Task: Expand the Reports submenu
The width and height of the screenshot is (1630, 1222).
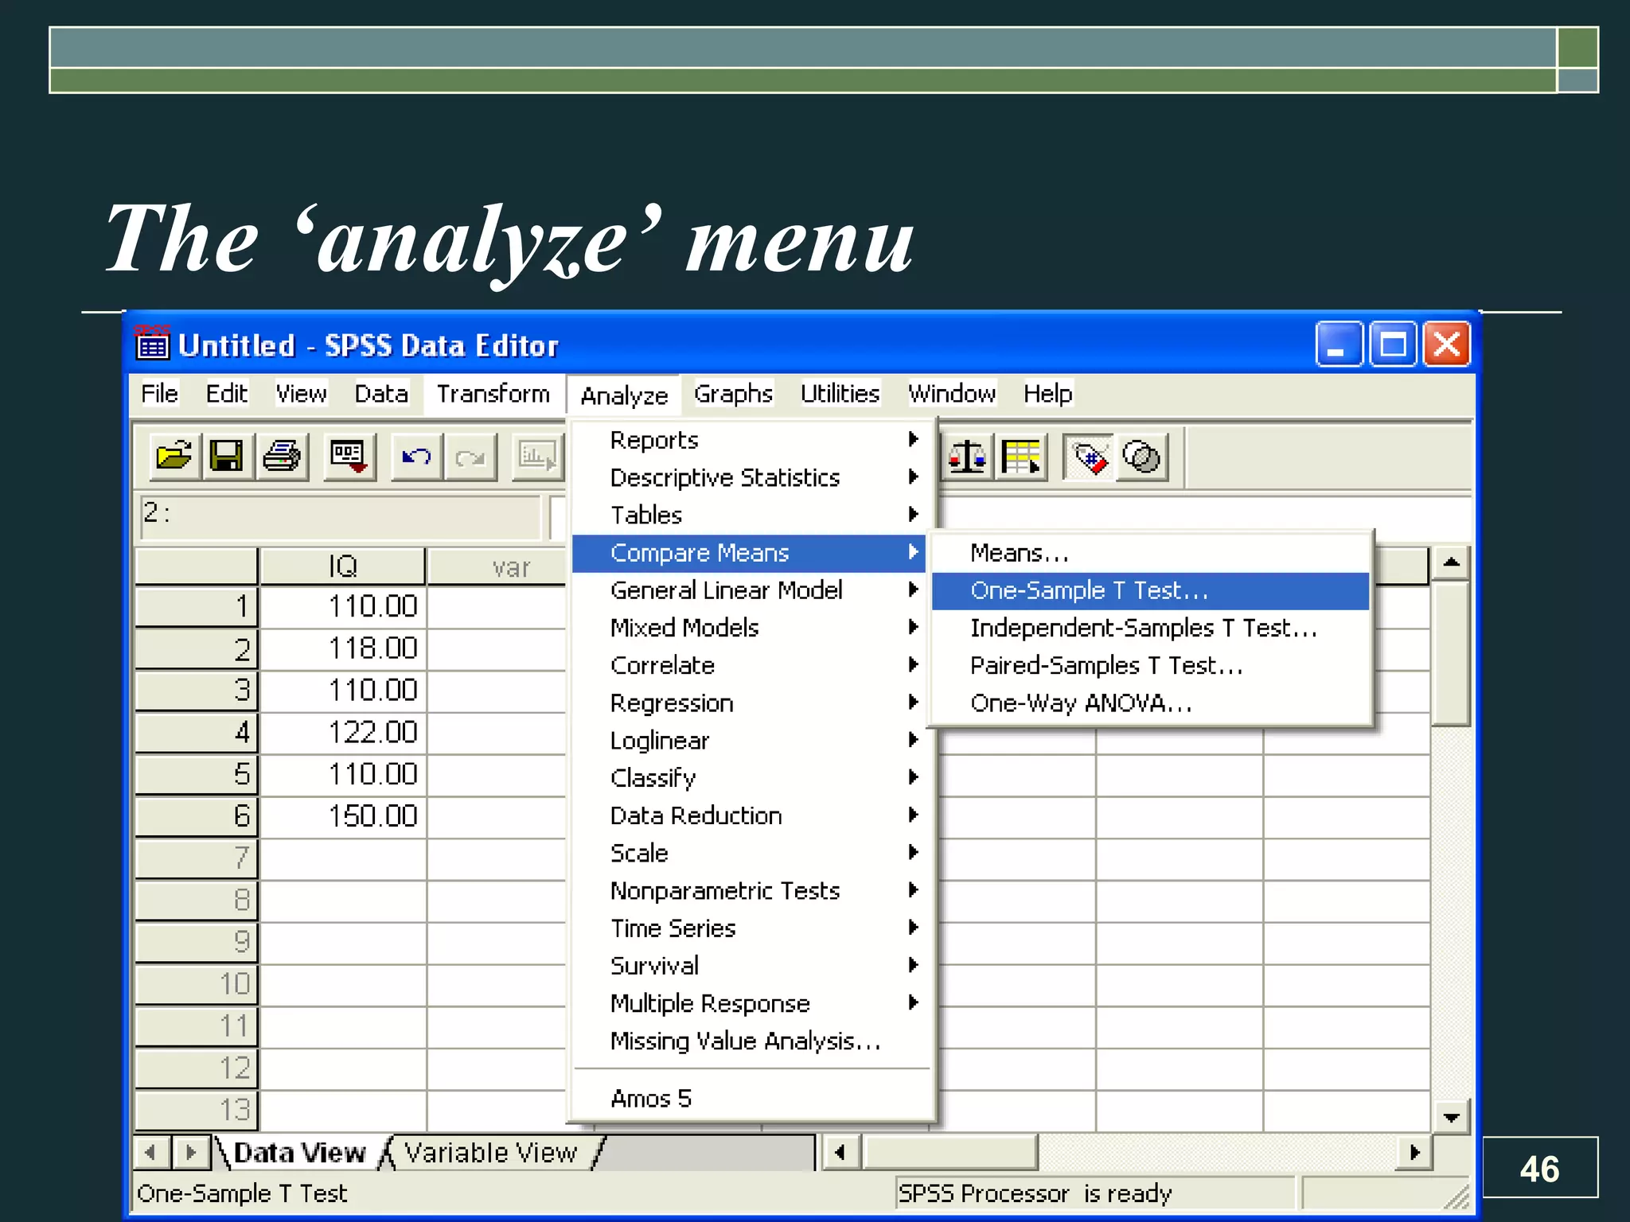Action: tap(748, 440)
